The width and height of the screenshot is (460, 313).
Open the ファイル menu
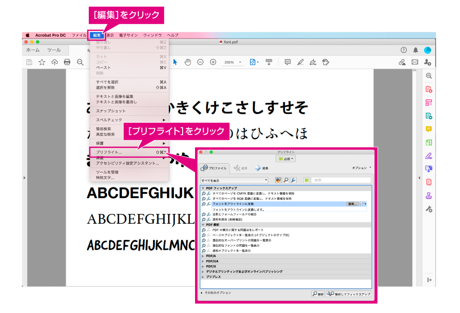(x=79, y=35)
